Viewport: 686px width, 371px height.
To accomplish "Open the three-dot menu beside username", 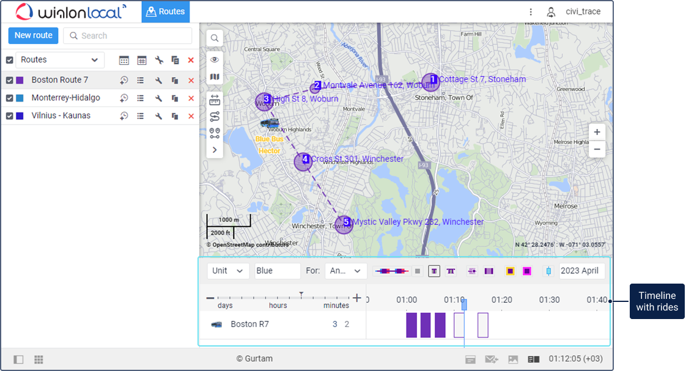I will click(x=531, y=12).
